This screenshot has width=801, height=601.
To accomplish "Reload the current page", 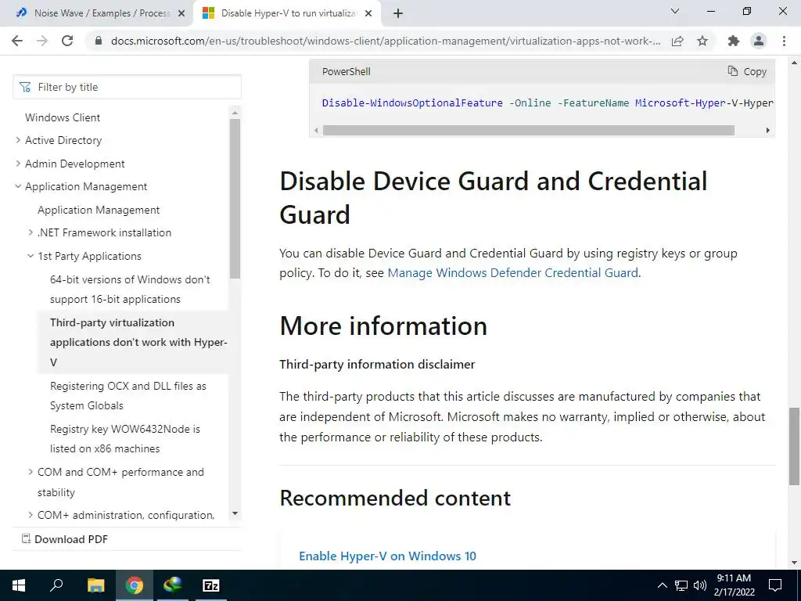I will (x=67, y=41).
